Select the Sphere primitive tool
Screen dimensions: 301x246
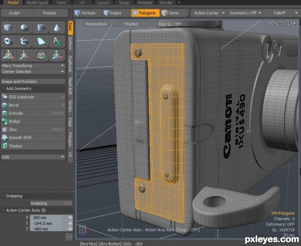click(x=24, y=28)
